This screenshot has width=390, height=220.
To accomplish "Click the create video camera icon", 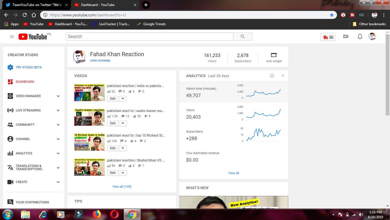I will click(x=346, y=37).
